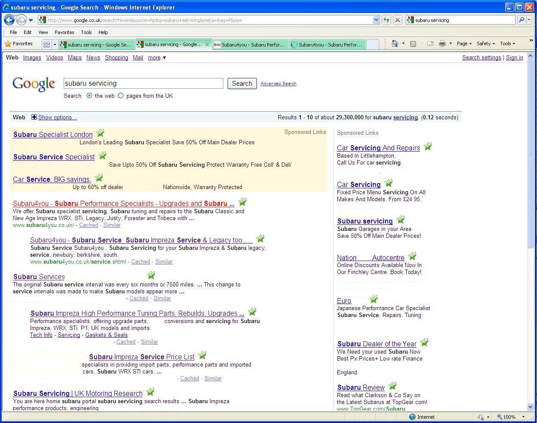This screenshot has width=537, height=423.
Task: Open the Safety menu dropdown
Action: coord(485,44)
